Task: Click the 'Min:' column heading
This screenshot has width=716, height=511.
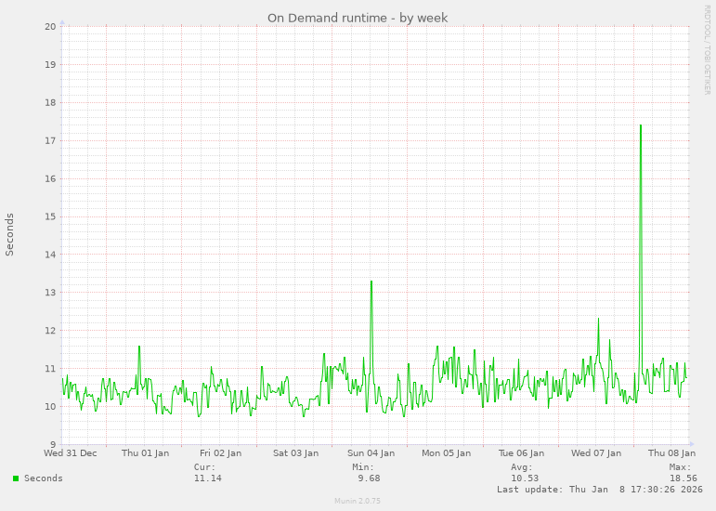Action: [363, 467]
